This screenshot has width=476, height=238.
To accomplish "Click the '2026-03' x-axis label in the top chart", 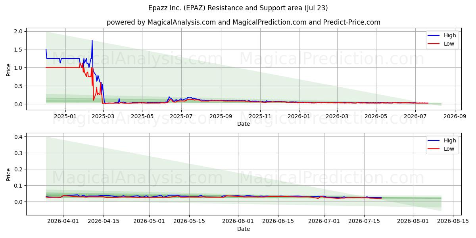I will click(x=337, y=116).
